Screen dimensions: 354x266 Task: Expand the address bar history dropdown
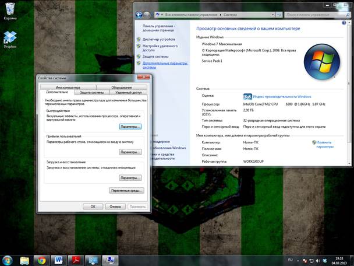272,15
